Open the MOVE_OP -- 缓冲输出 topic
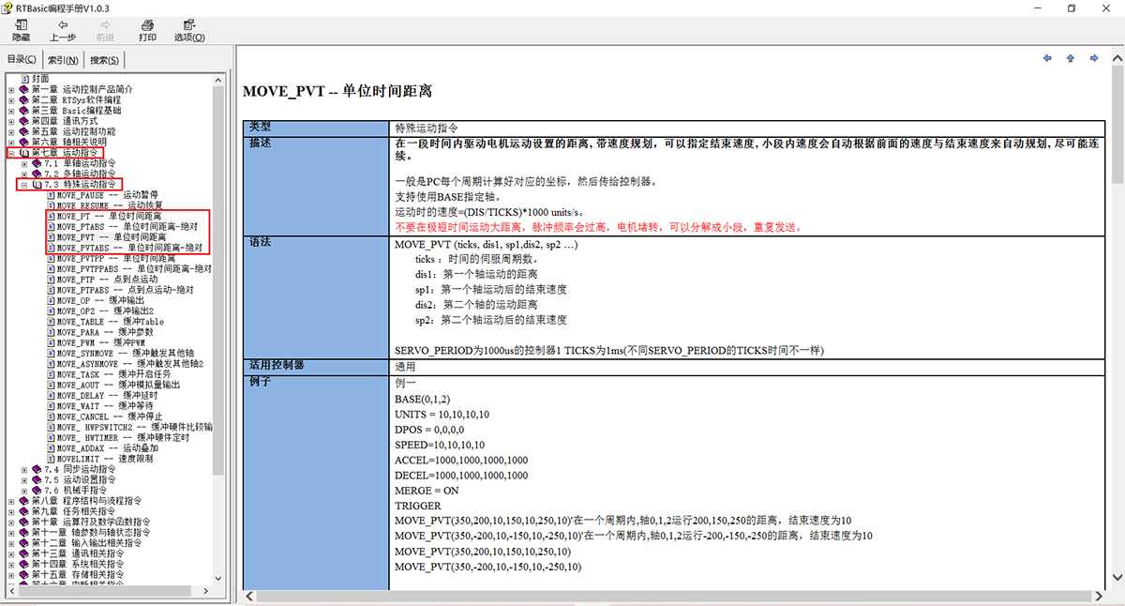 (100, 300)
